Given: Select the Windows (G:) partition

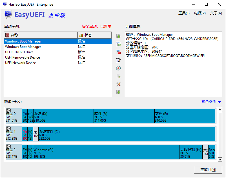Looking at the screenshot, I should click(107, 152).
